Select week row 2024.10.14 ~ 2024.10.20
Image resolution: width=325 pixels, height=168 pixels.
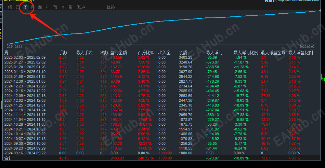[162, 134]
